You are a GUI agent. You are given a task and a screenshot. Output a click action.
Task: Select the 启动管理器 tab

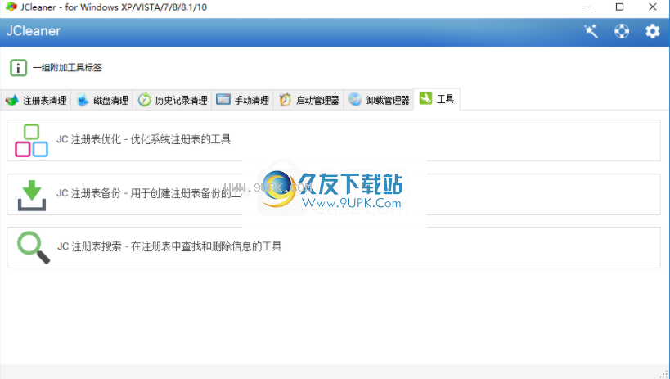click(308, 100)
